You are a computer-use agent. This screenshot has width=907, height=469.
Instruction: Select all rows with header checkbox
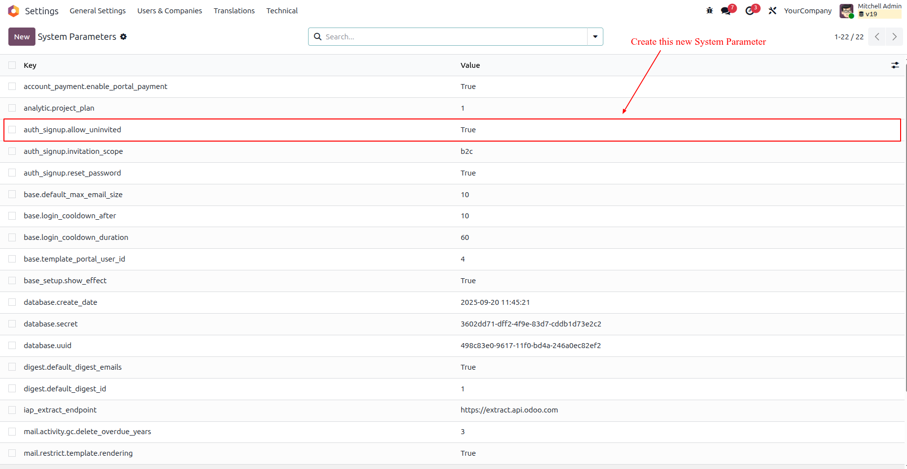(12, 65)
